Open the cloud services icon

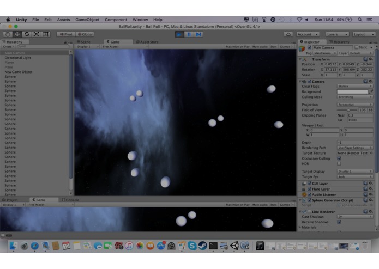[288, 34]
